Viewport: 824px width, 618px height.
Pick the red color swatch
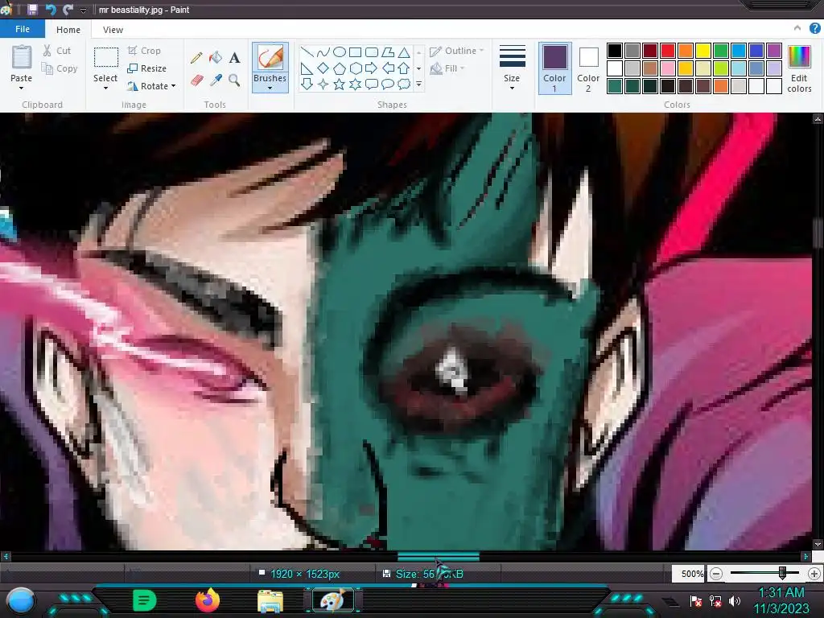click(668, 51)
